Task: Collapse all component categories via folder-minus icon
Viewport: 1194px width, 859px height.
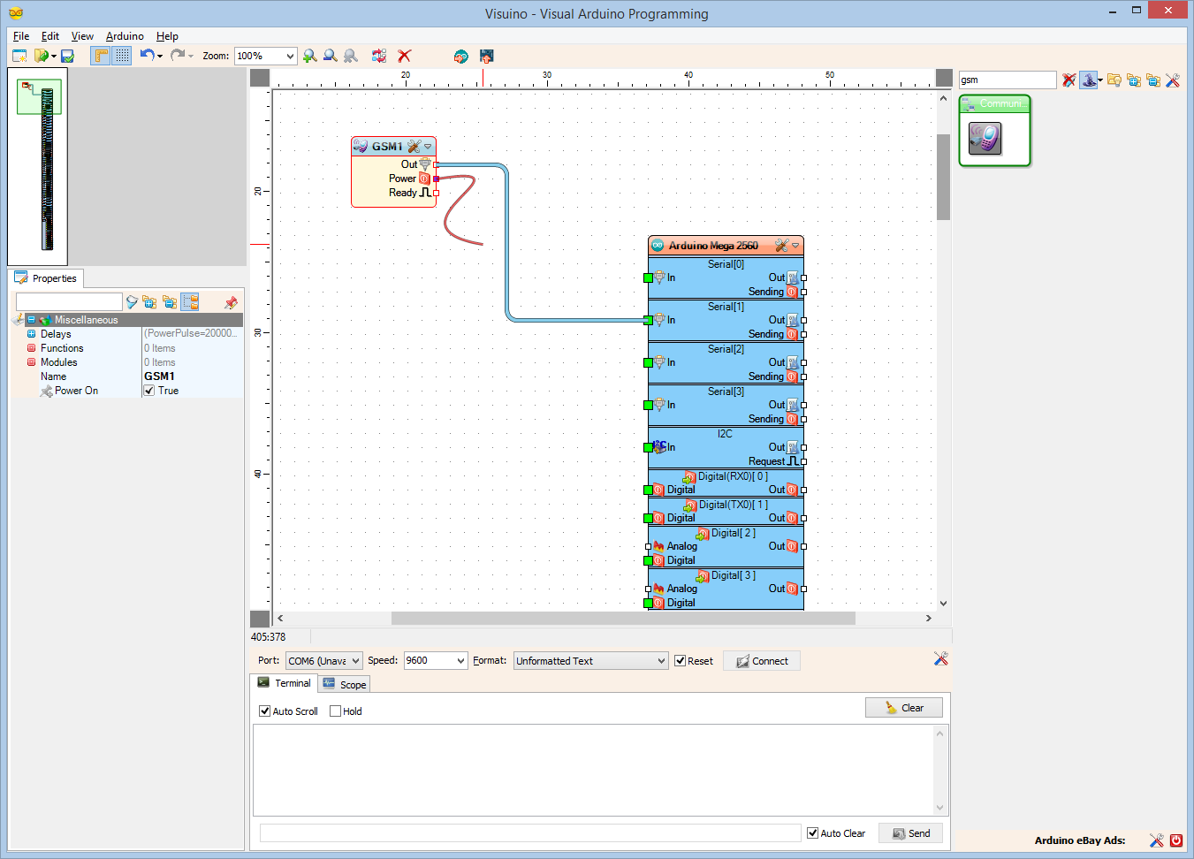Action: pos(1152,80)
